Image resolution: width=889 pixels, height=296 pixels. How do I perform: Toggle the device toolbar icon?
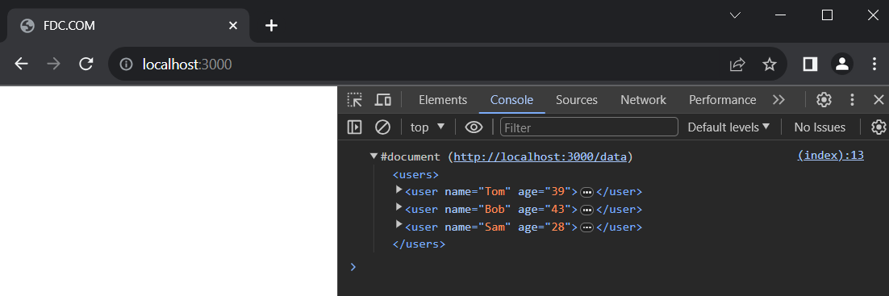coord(383,100)
